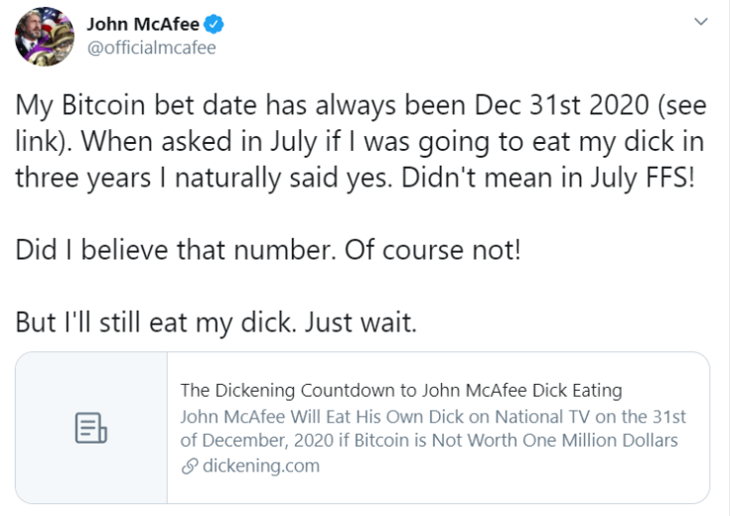Image resolution: width=731 pixels, height=516 pixels.
Task: Click the chain link icon beside dickening.com
Action: click(190, 466)
